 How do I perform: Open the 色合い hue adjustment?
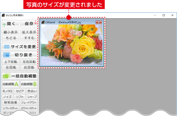[32, 91]
